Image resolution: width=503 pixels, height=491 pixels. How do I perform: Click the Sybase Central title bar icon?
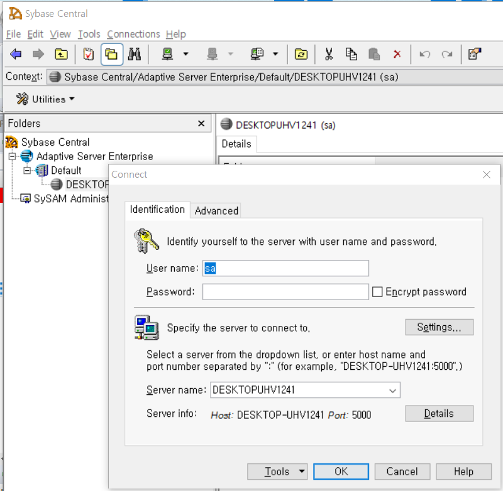[15, 13]
